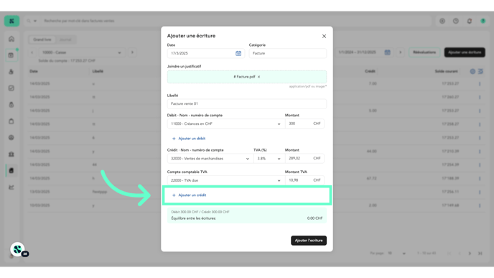
Task: Go to last page arrow
Action: tap(480, 254)
